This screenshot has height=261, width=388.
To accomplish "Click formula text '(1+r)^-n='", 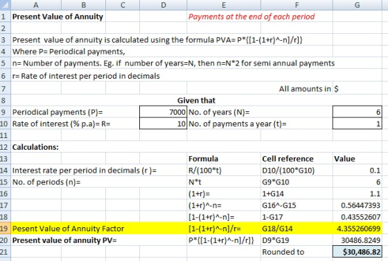I will tap(205, 205).
